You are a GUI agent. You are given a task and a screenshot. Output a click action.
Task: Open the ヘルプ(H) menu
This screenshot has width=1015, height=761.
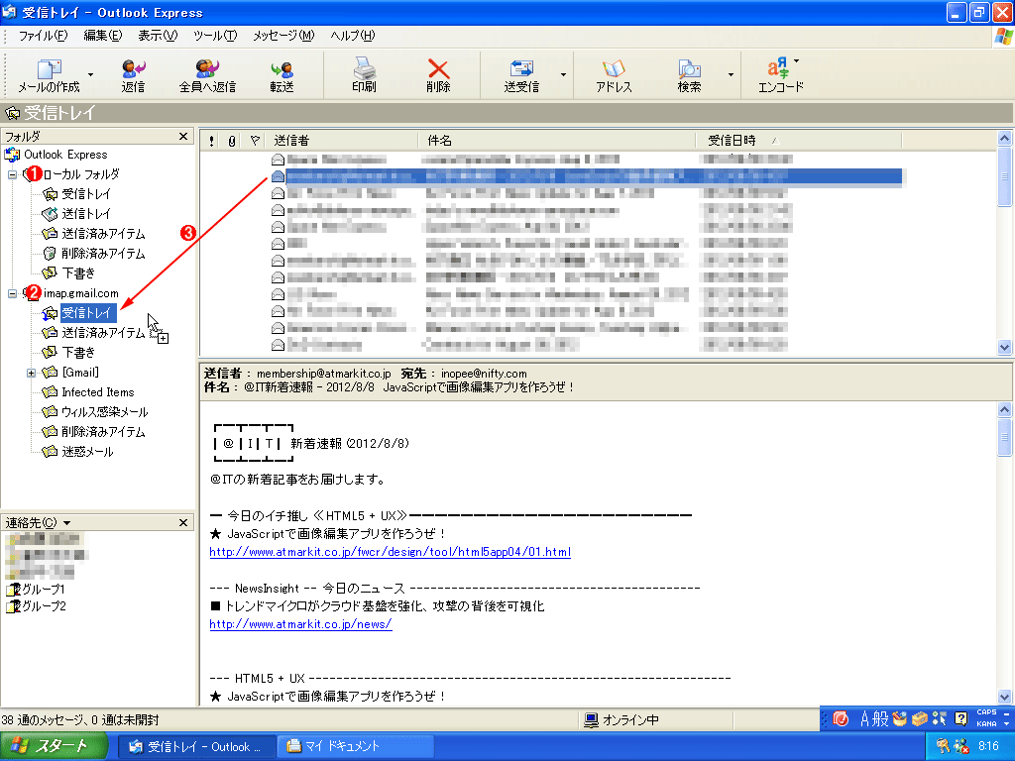tap(352, 36)
